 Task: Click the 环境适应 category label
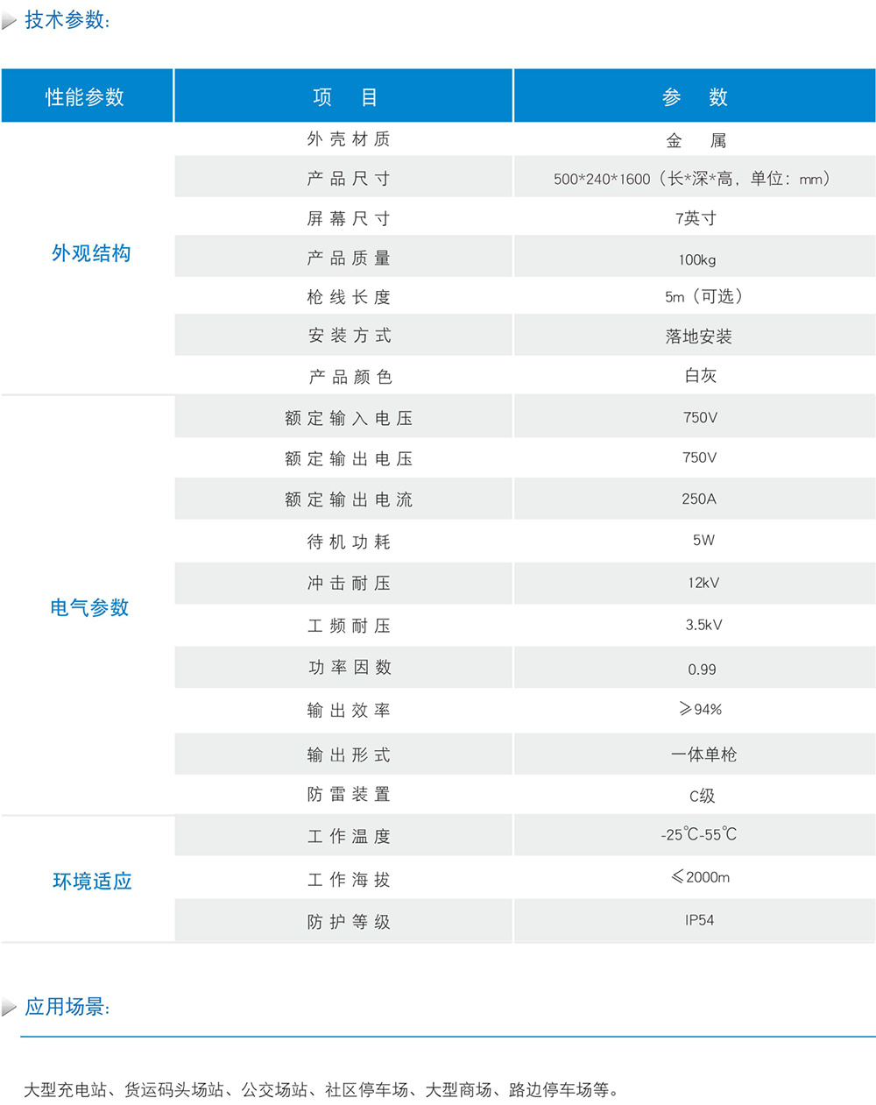point(92,881)
